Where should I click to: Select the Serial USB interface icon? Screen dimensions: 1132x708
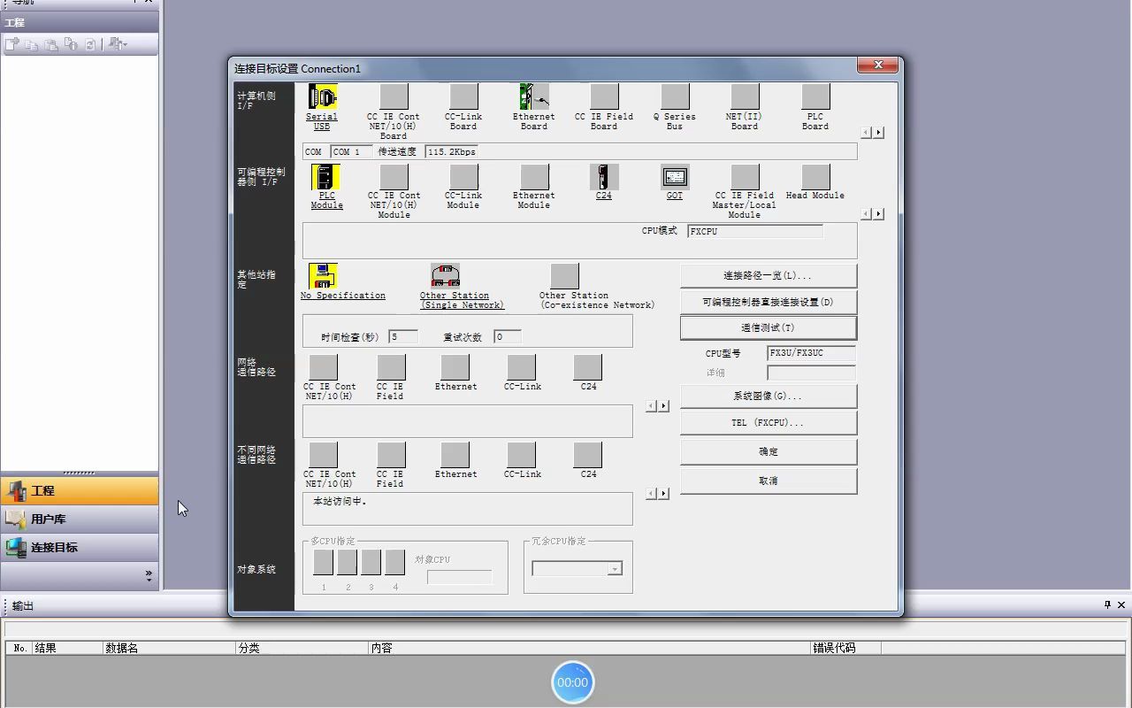pyautogui.click(x=321, y=97)
